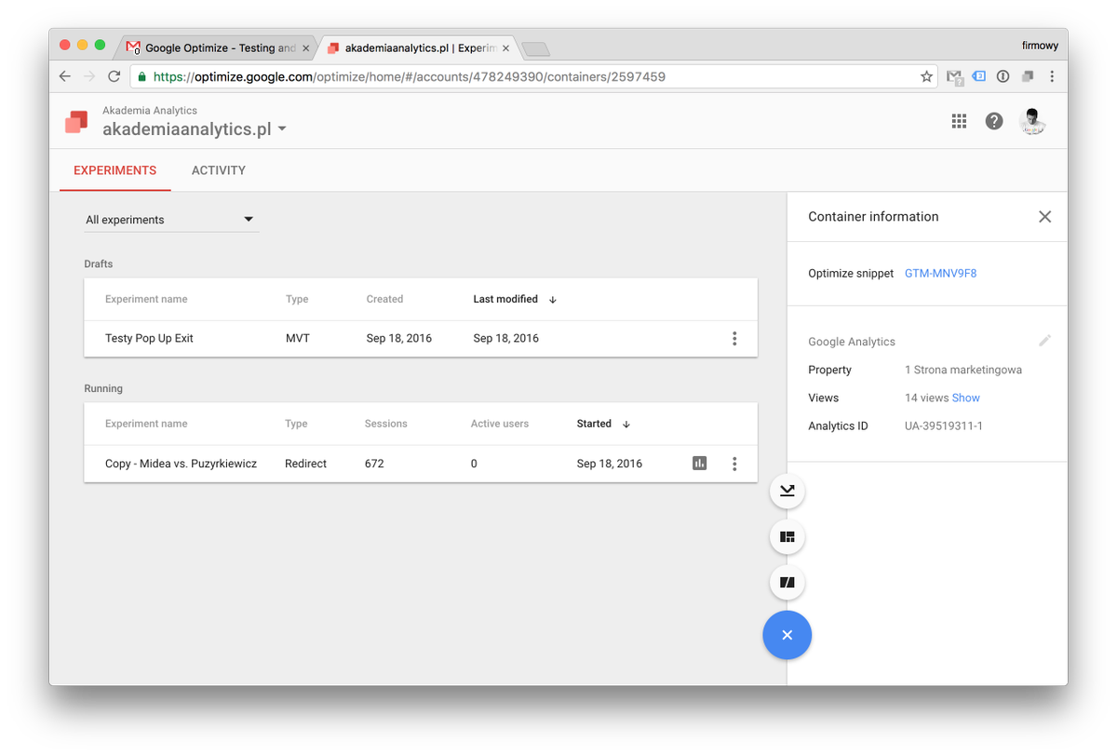This screenshot has width=1117, height=756.
Task: Open the user account avatar
Action: click(x=1032, y=121)
